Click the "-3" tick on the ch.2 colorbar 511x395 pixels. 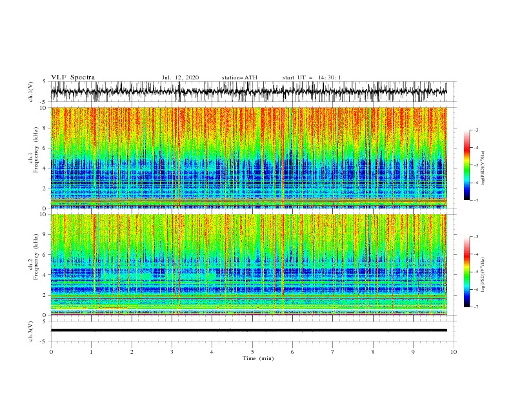coord(476,237)
